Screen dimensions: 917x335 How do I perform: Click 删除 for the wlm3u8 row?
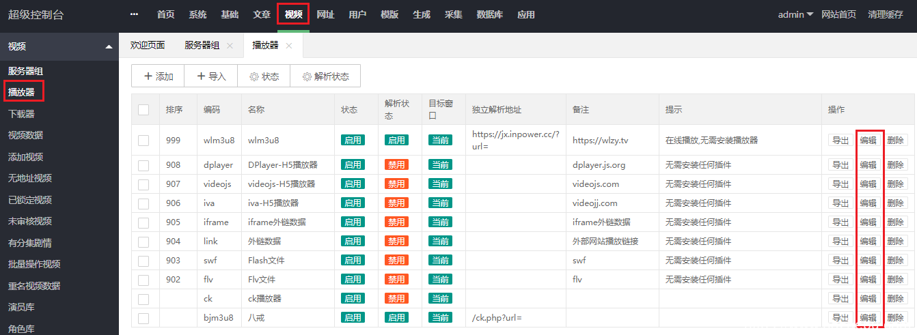pyautogui.click(x=896, y=141)
